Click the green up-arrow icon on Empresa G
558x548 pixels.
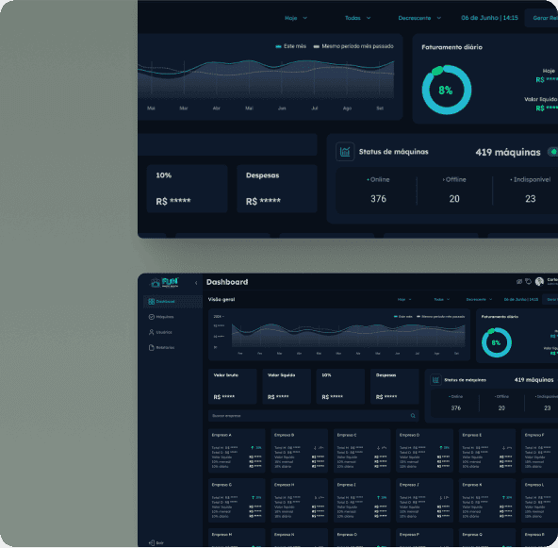[x=253, y=498]
